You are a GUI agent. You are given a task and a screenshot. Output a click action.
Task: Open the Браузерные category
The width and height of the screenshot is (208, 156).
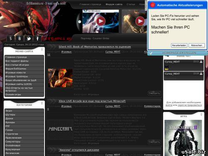tap(24, 149)
